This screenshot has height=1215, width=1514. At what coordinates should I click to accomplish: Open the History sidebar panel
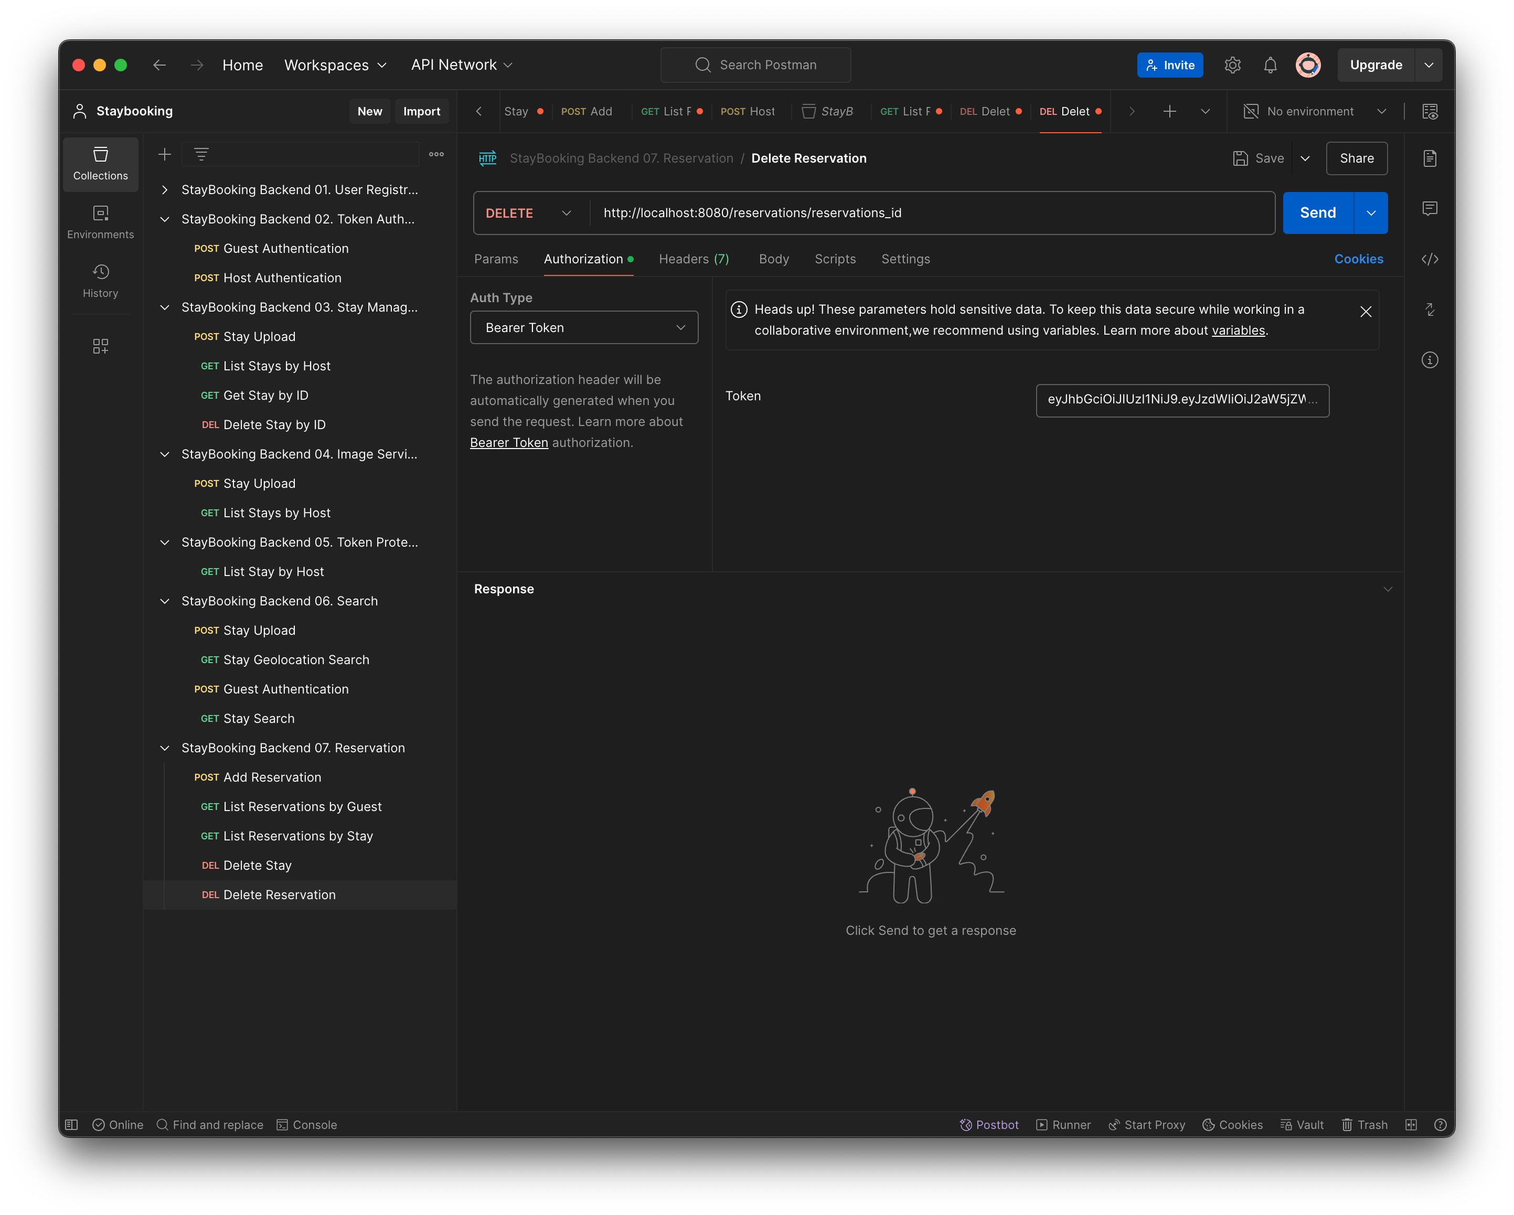click(100, 280)
